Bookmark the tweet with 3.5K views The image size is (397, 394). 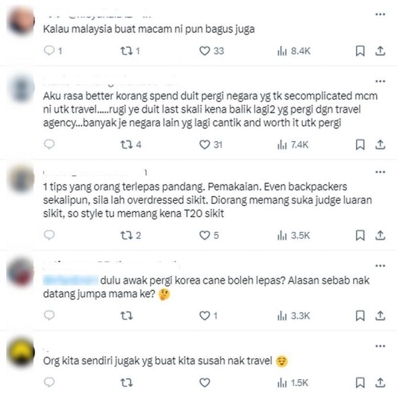coord(360,235)
